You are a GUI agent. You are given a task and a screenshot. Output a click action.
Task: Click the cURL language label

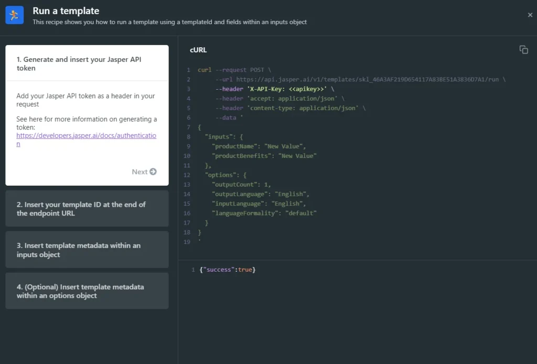(198, 50)
